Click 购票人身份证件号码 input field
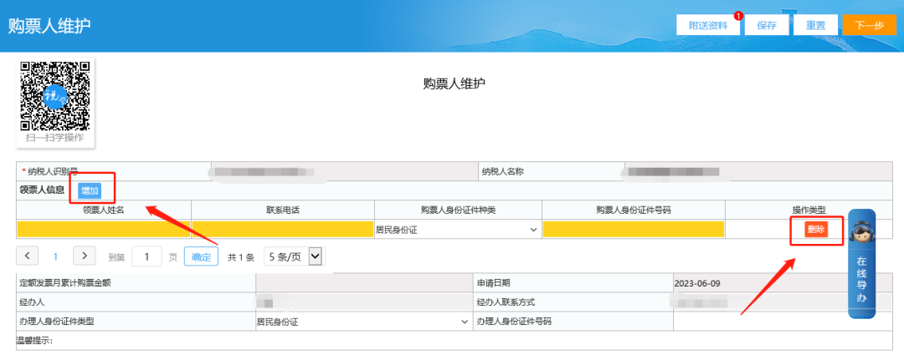This screenshot has width=904, height=360. (x=633, y=229)
